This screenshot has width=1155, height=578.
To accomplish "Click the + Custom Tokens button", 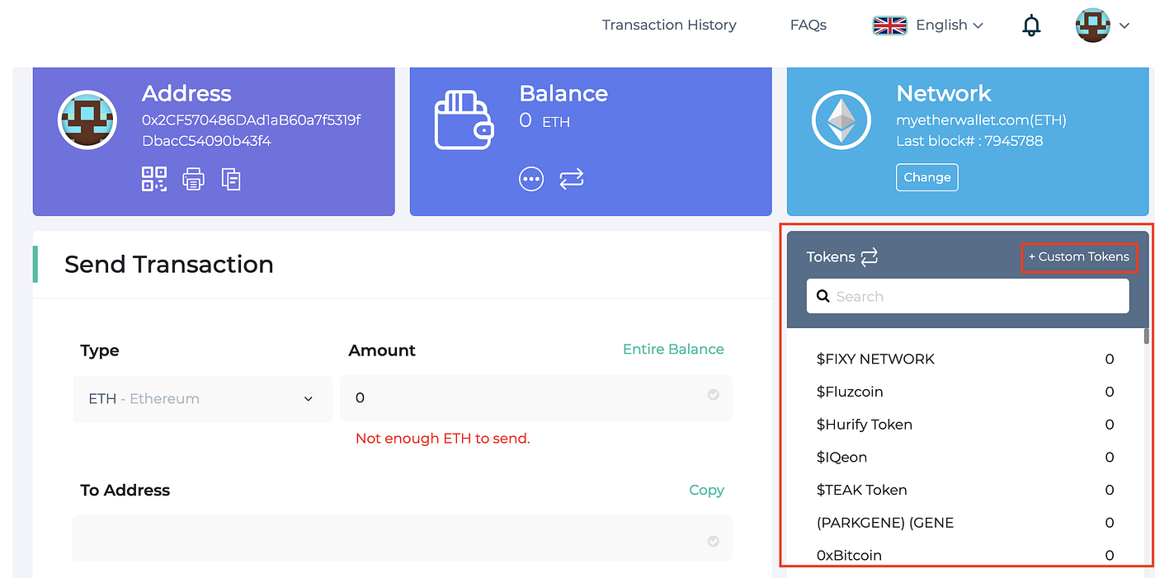I will coord(1079,256).
